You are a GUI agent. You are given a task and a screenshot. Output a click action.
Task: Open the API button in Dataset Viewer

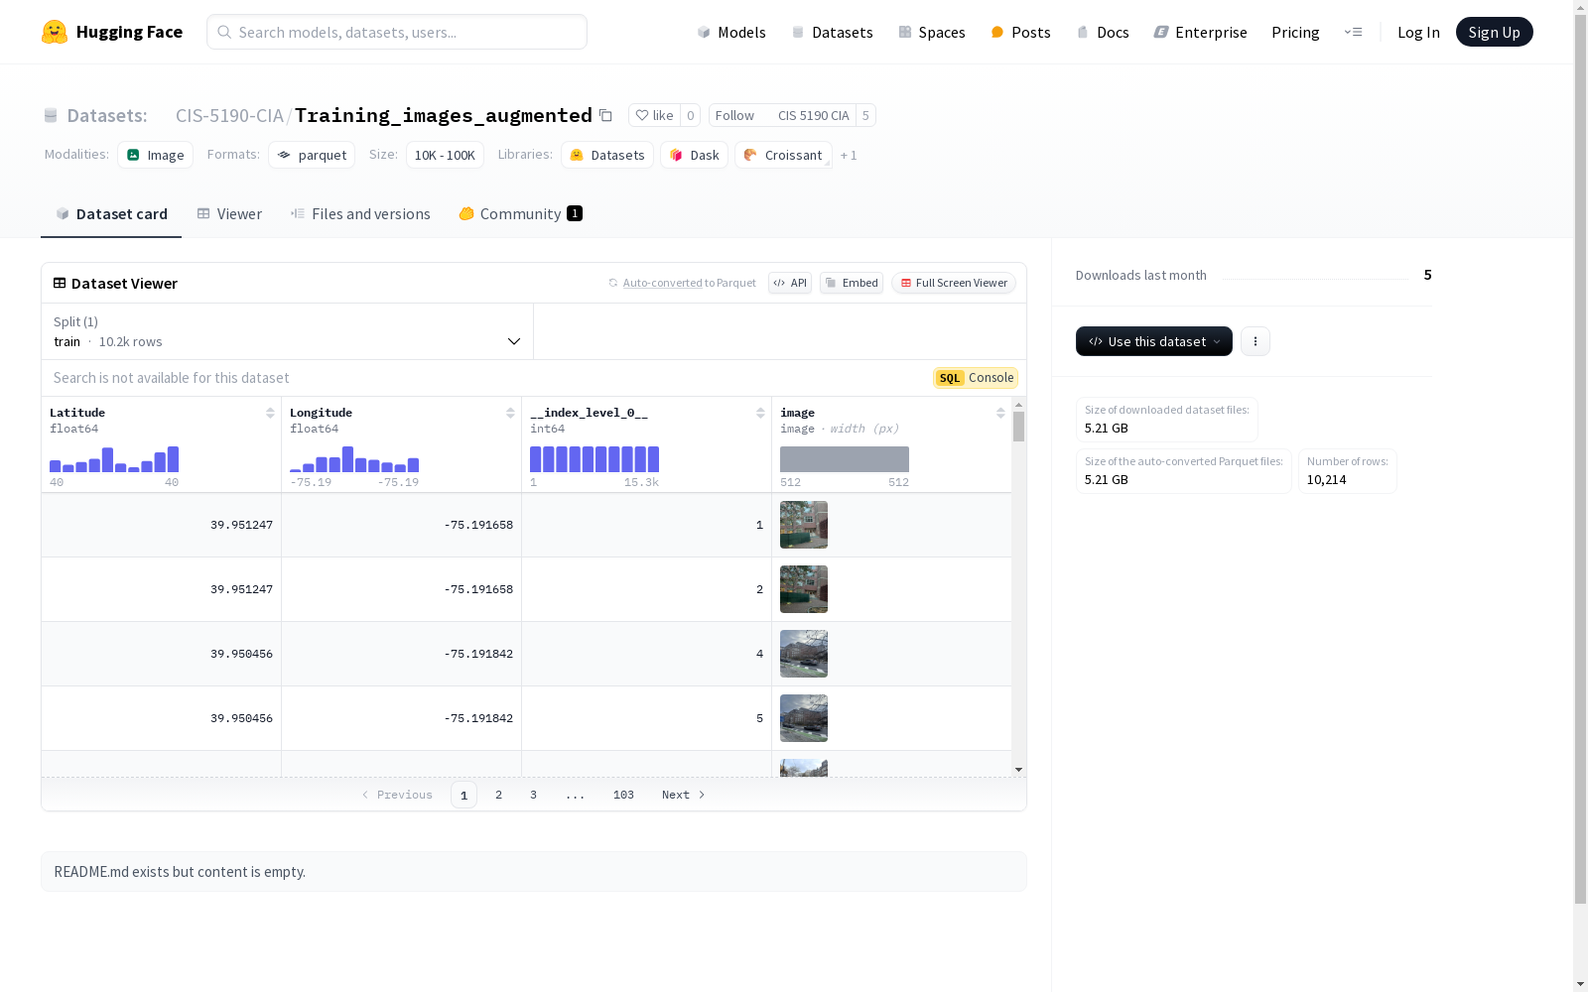point(790,283)
